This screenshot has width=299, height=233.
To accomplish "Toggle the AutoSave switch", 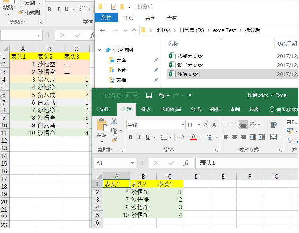I will (x=131, y=96).
